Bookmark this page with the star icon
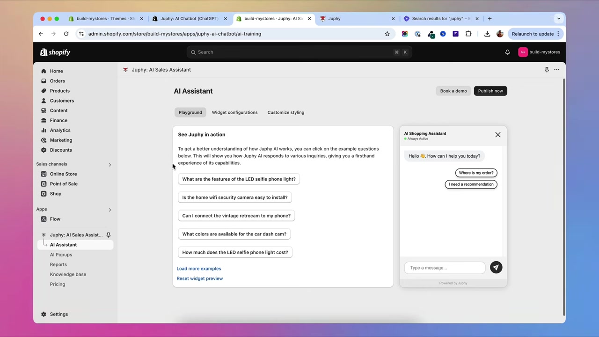Image resolution: width=599 pixels, height=337 pixels. point(387,34)
